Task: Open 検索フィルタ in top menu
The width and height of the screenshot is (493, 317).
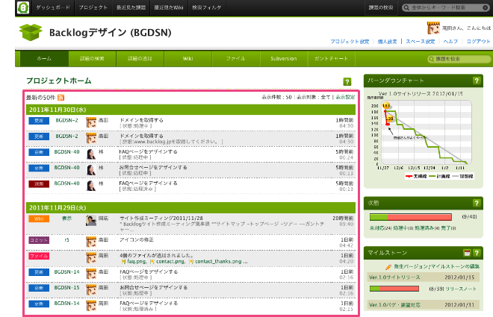Action: coord(207,7)
